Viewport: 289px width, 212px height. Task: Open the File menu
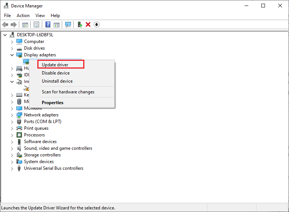[x=7, y=16]
